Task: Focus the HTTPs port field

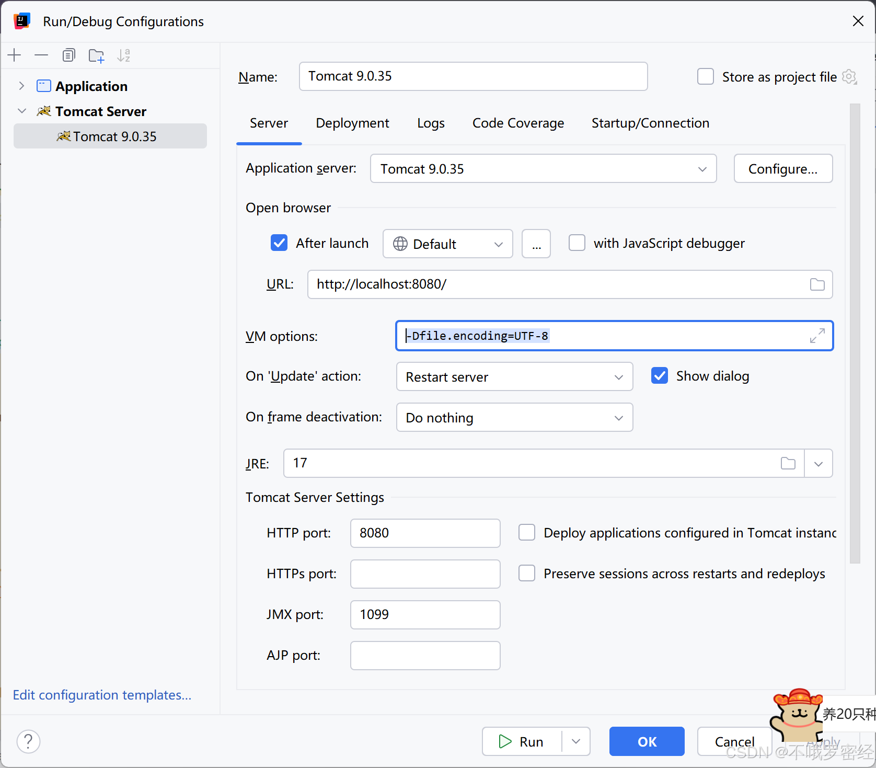Action: 425,574
